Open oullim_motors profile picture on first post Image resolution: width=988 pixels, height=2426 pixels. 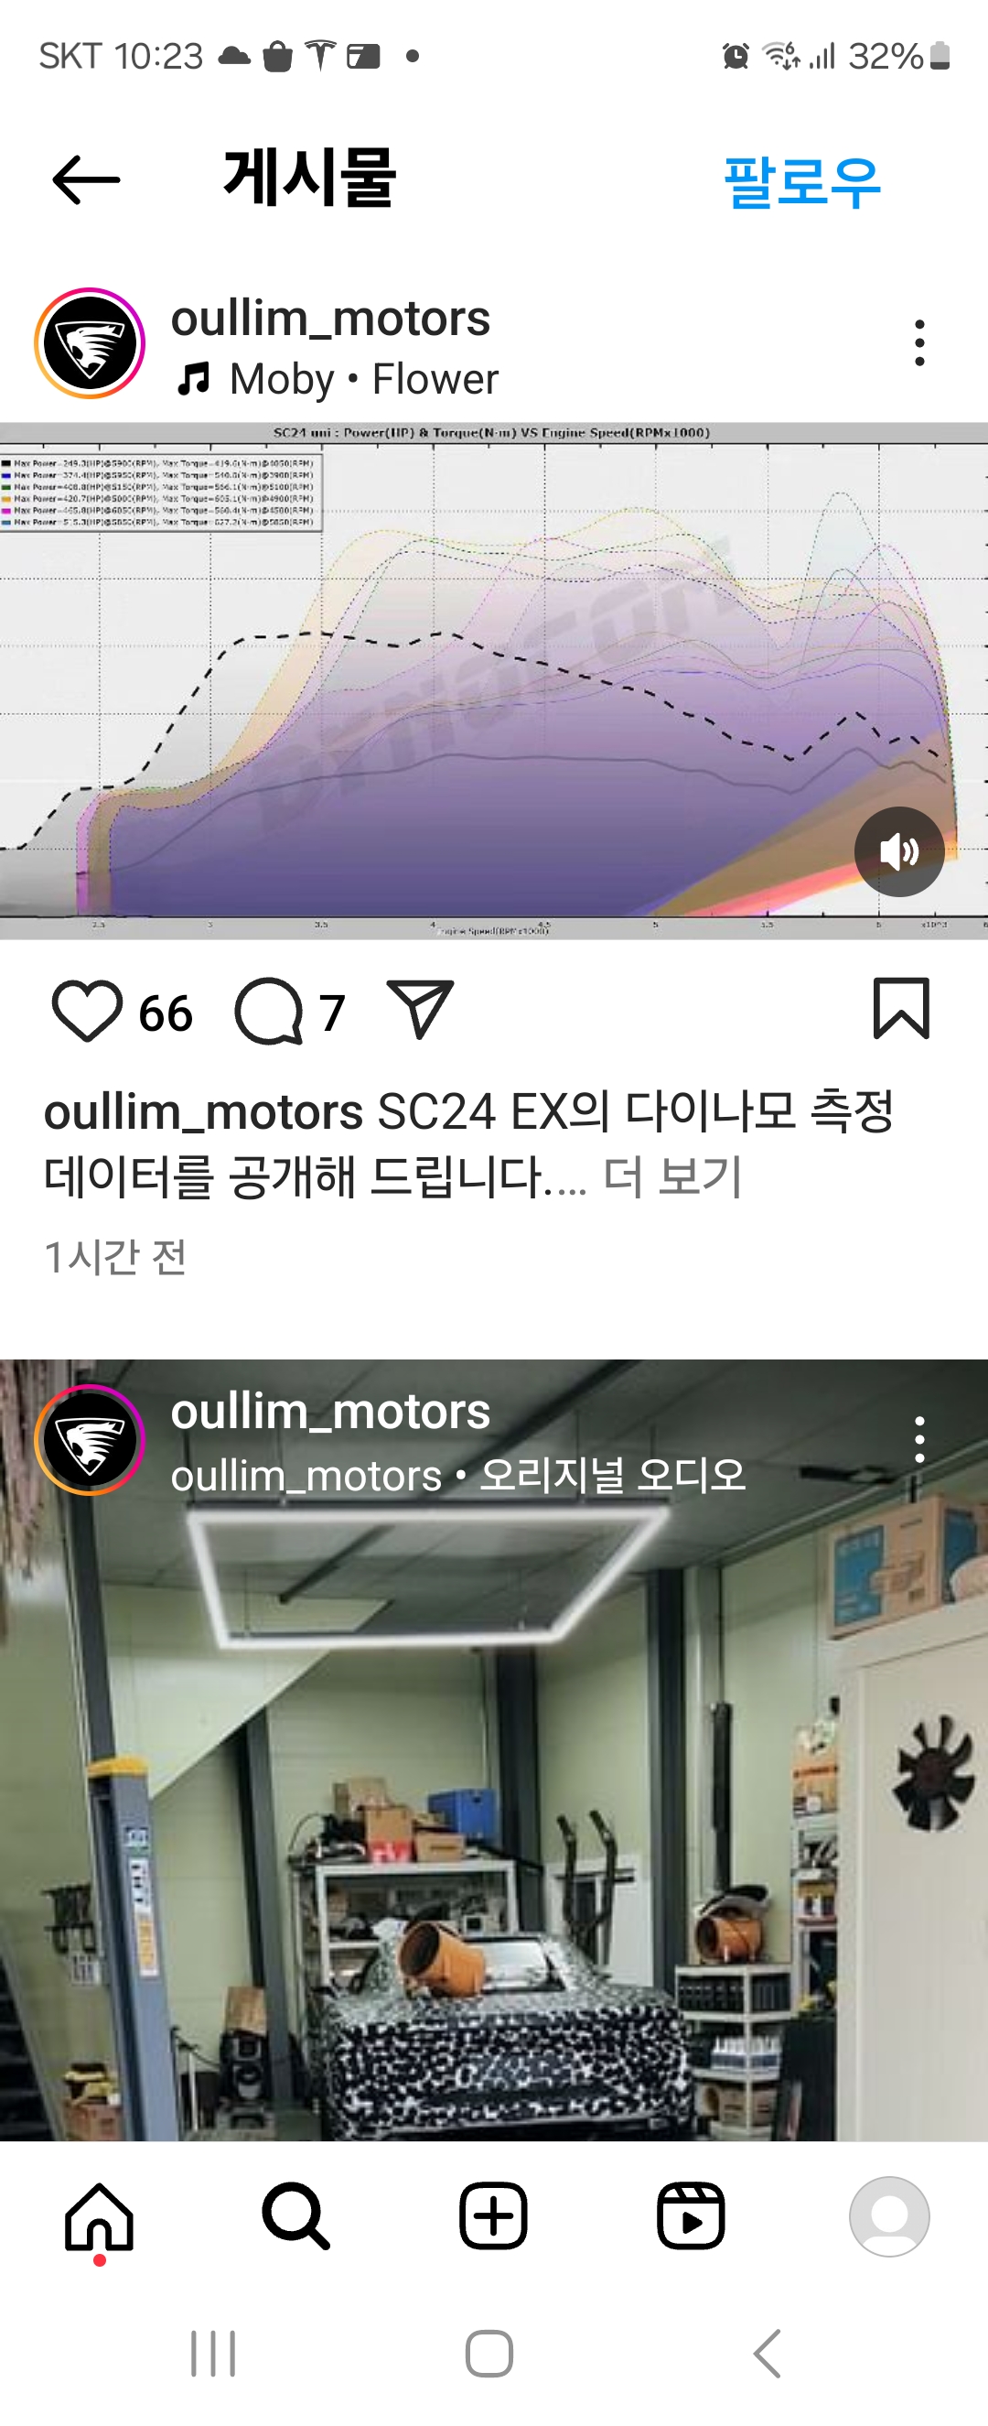[91, 342]
